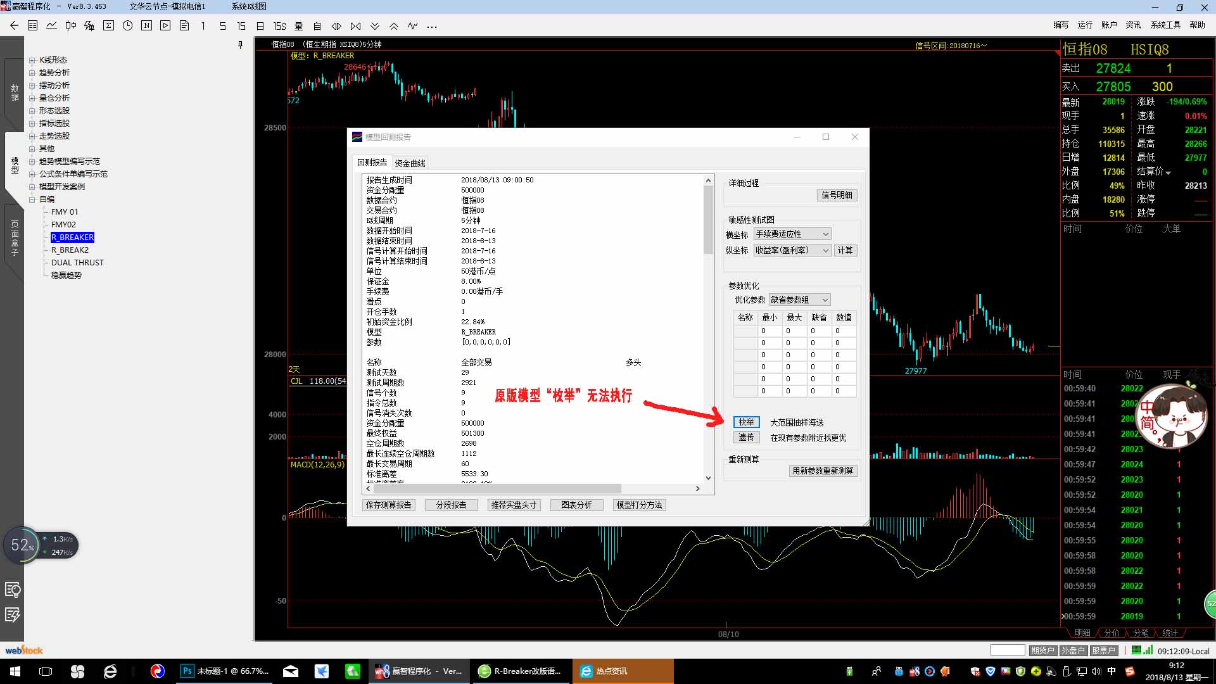Click the pin icon on left panel
The image size is (1216, 684).
[x=240, y=44]
